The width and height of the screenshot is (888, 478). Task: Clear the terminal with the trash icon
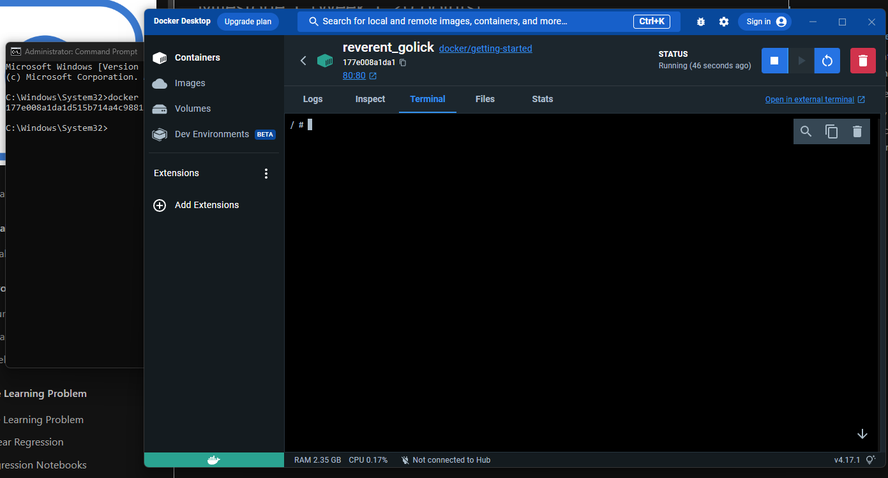point(857,131)
